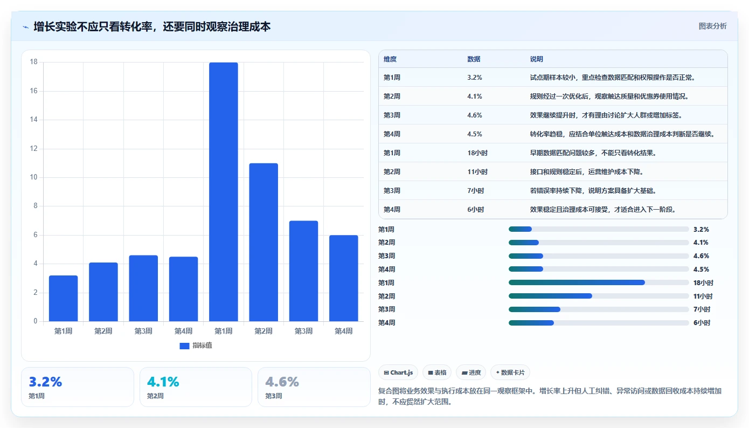Click the description starting 若错误率持续下降
749x428 pixels.
coord(593,191)
